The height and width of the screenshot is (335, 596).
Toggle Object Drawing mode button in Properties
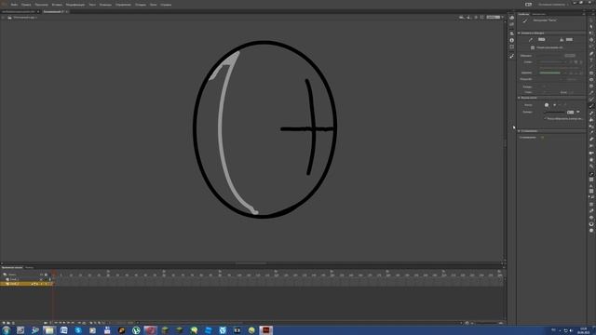533,47
